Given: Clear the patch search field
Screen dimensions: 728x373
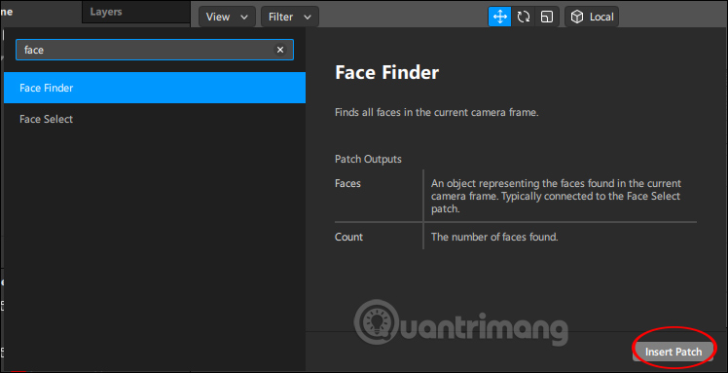Looking at the screenshot, I should pos(280,50).
